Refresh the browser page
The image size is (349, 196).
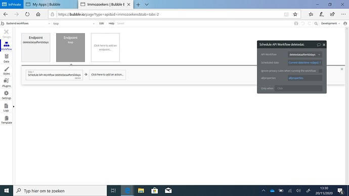(27, 14)
